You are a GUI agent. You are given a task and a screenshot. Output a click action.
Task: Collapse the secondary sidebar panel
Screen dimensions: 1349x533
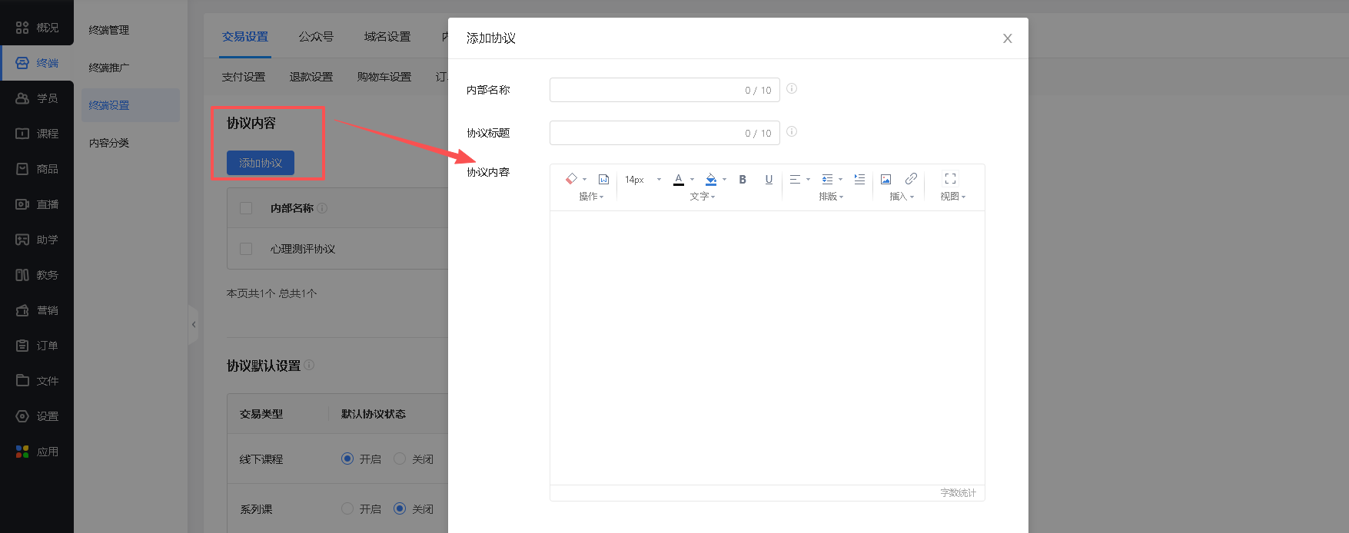coord(194,325)
